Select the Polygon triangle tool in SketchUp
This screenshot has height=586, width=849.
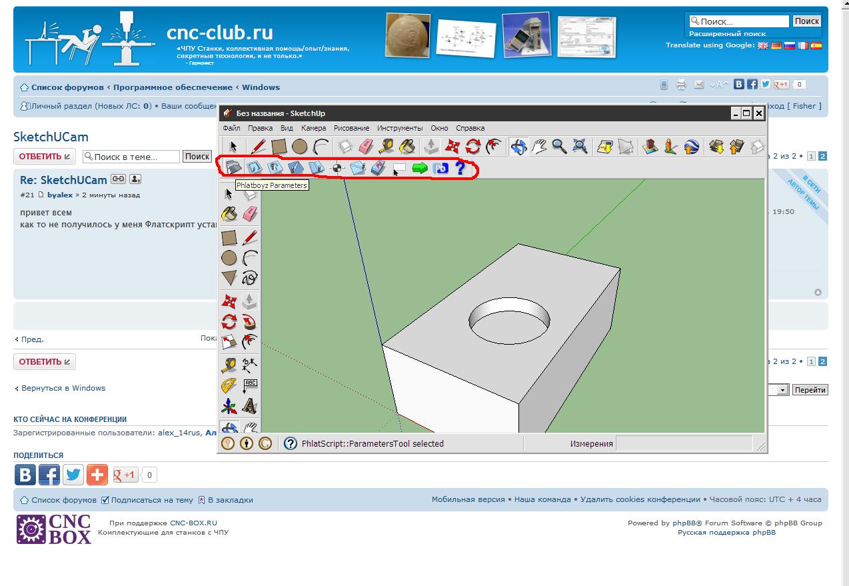coord(229,278)
